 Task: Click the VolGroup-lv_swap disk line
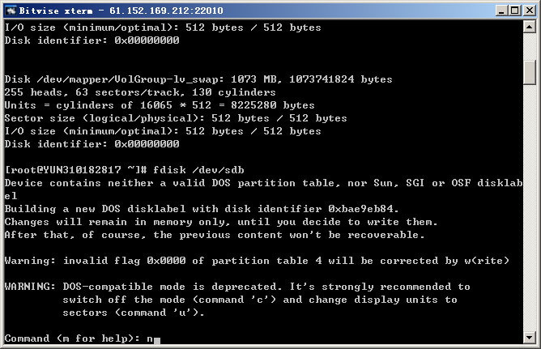198,79
